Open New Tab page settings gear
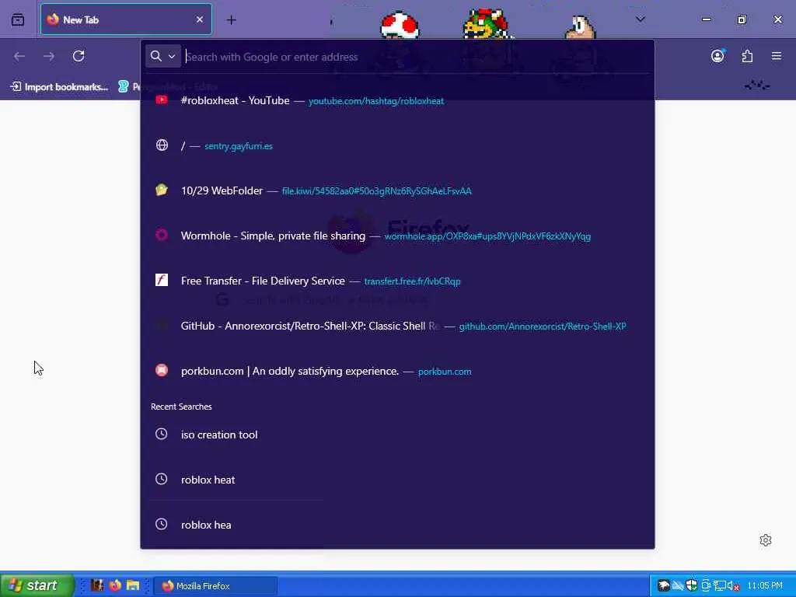Screen dimensions: 796x597 (x=766, y=540)
